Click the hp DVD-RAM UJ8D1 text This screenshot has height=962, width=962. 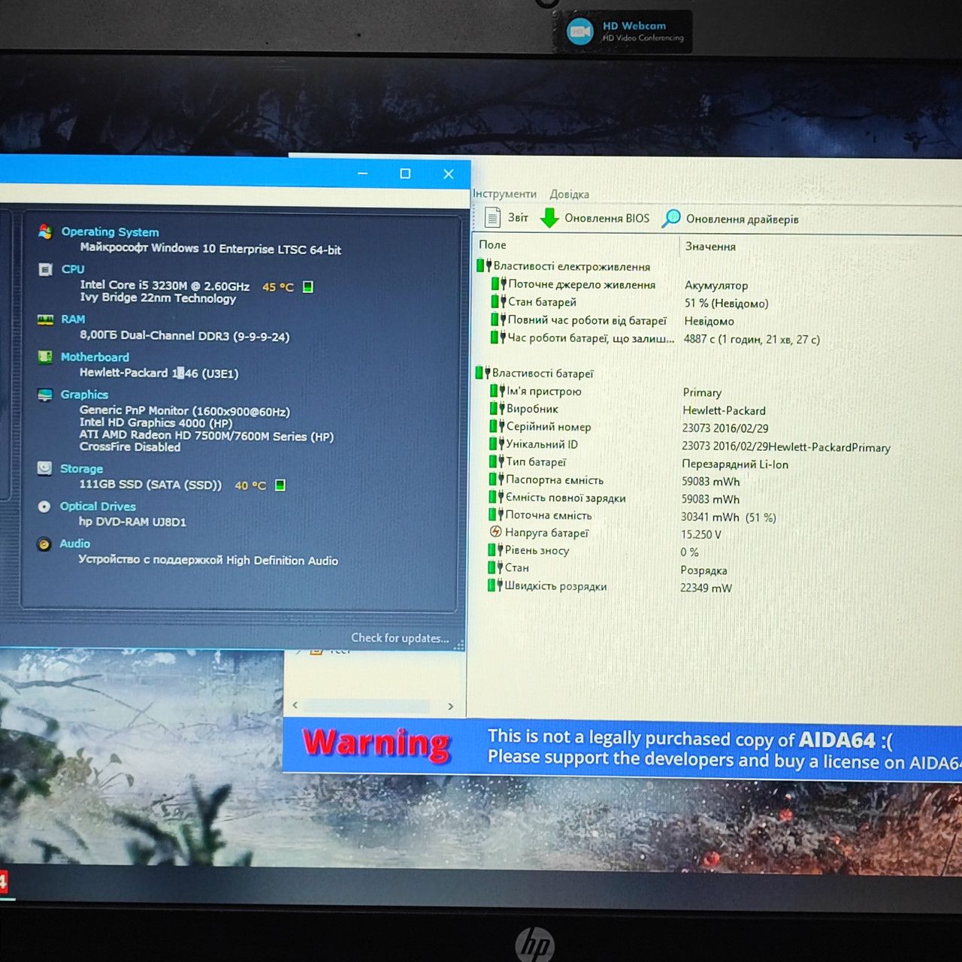pos(132,522)
